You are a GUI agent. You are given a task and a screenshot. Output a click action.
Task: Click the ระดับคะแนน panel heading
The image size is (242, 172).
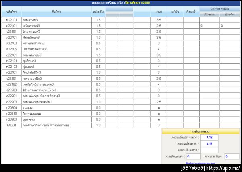point(200,132)
